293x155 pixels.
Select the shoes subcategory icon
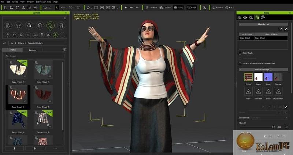49,35
